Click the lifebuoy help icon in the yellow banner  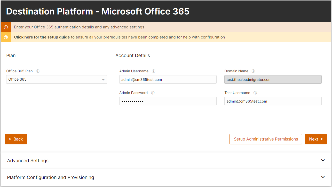point(6,37)
